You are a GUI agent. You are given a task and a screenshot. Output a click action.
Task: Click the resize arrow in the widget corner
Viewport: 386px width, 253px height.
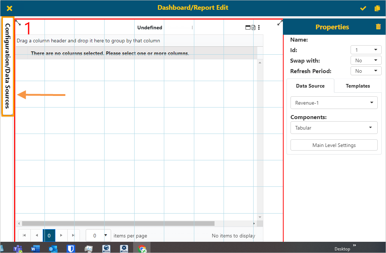tap(280, 23)
